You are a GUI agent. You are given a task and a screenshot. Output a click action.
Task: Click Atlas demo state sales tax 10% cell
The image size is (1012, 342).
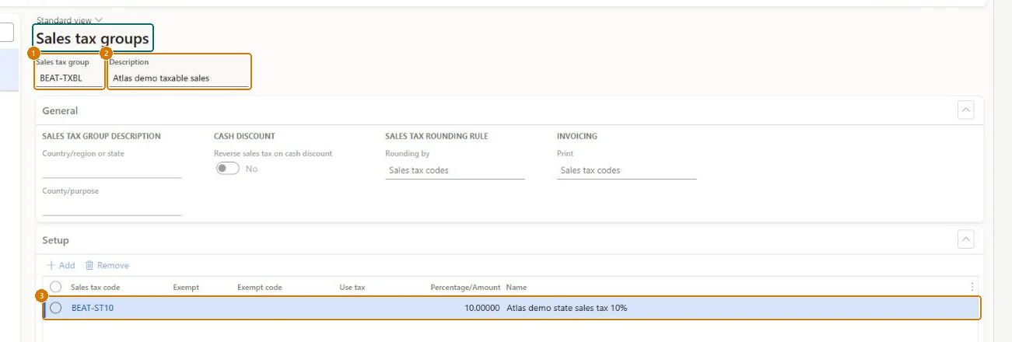click(567, 308)
